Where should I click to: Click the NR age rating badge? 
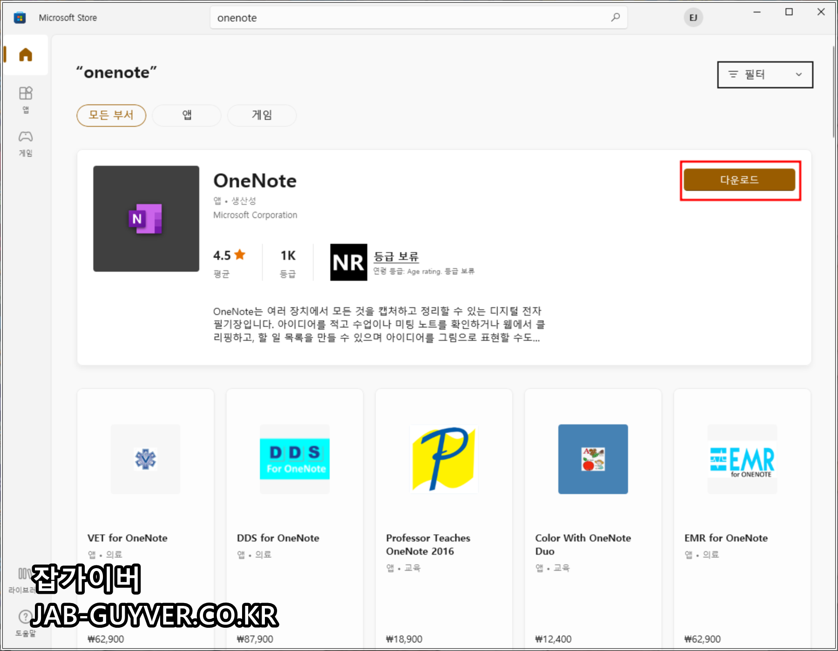pos(349,262)
